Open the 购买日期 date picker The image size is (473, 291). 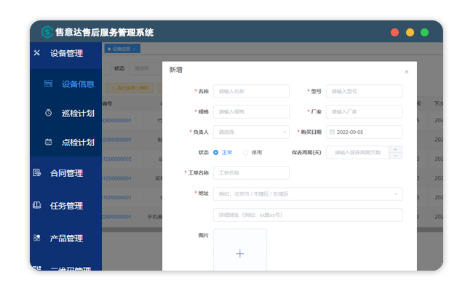(364, 132)
